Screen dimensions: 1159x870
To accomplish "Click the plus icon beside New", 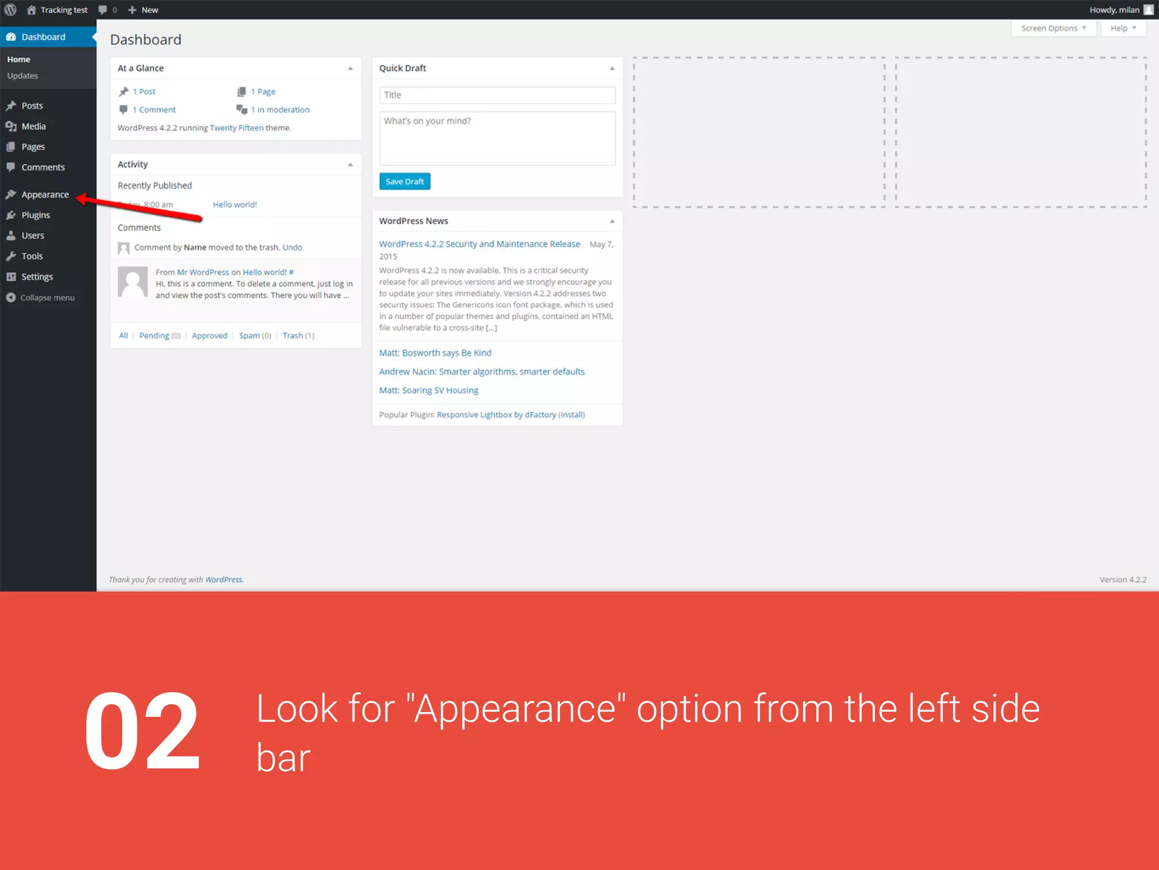I will coord(132,10).
